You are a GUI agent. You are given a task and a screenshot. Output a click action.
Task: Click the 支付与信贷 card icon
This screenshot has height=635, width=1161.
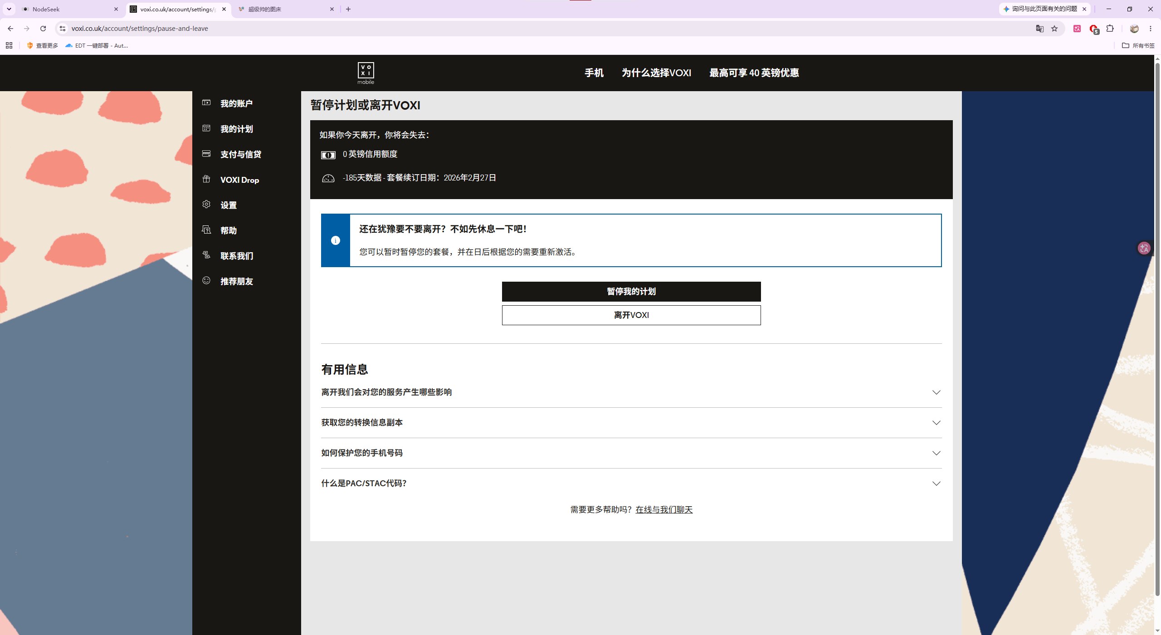click(x=206, y=154)
